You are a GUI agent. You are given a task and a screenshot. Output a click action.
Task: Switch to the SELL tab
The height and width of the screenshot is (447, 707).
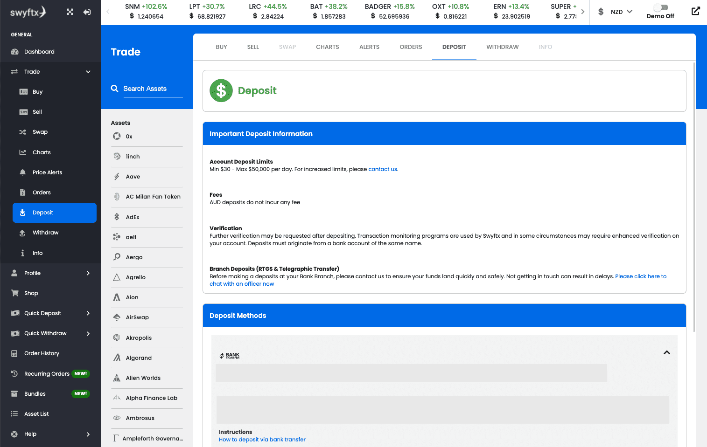[x=253, y=47]
